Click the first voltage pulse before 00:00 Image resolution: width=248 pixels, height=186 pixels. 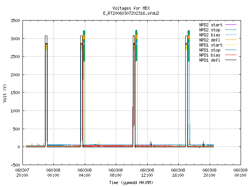click(46, 91)
